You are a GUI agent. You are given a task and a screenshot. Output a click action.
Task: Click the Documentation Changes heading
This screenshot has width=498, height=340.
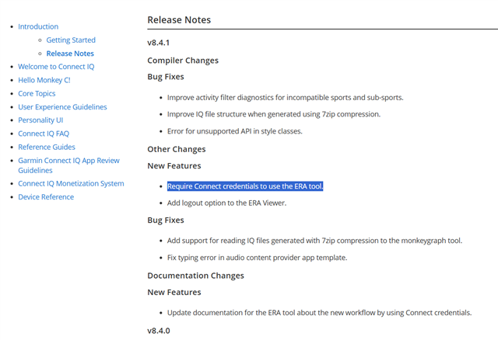pyautogui.click(x=195, y=276)
